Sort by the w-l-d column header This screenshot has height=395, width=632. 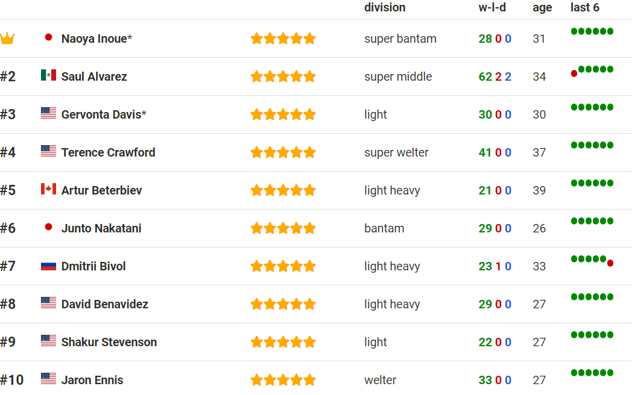coord(492,8)
